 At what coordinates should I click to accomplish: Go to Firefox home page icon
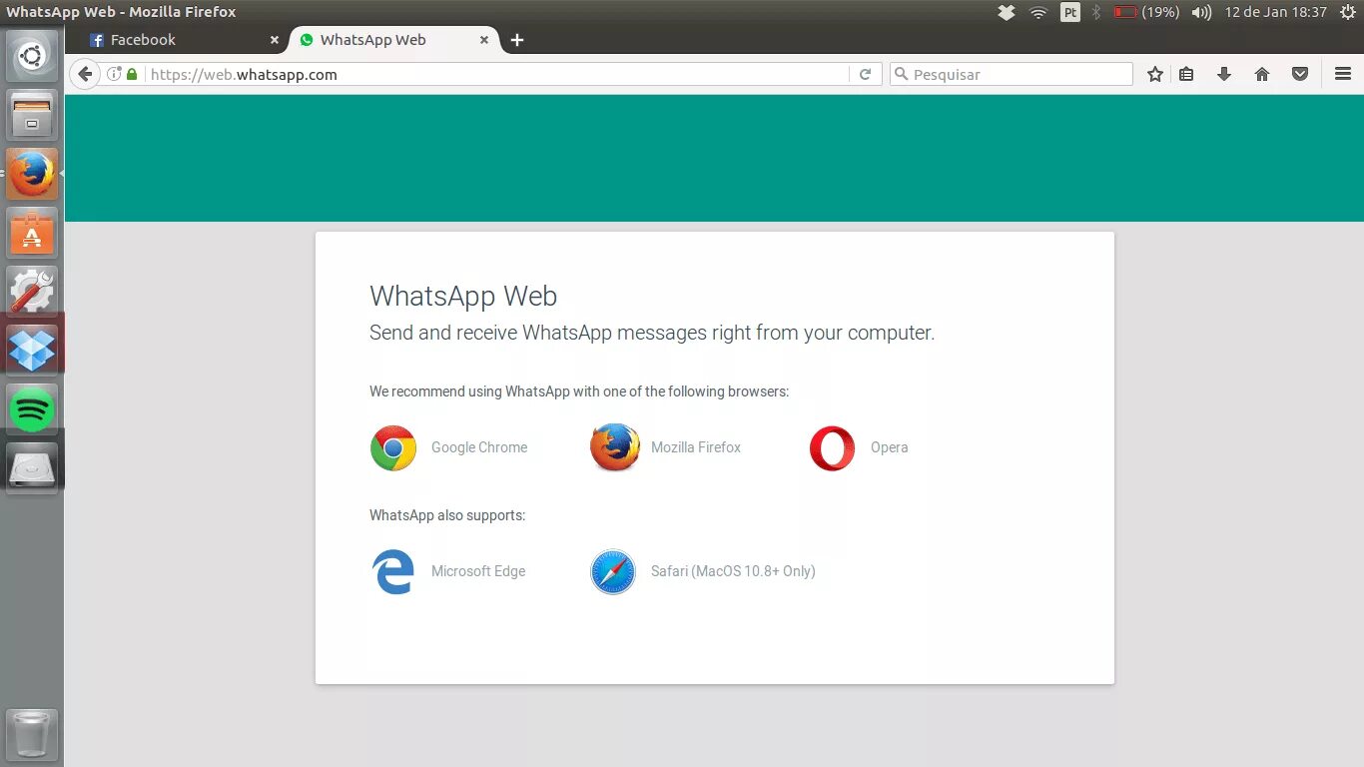(x=1262, y=74)
